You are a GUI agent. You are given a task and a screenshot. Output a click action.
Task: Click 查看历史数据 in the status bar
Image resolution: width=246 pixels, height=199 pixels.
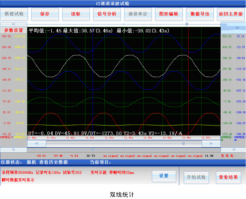(x=53, y=162)
